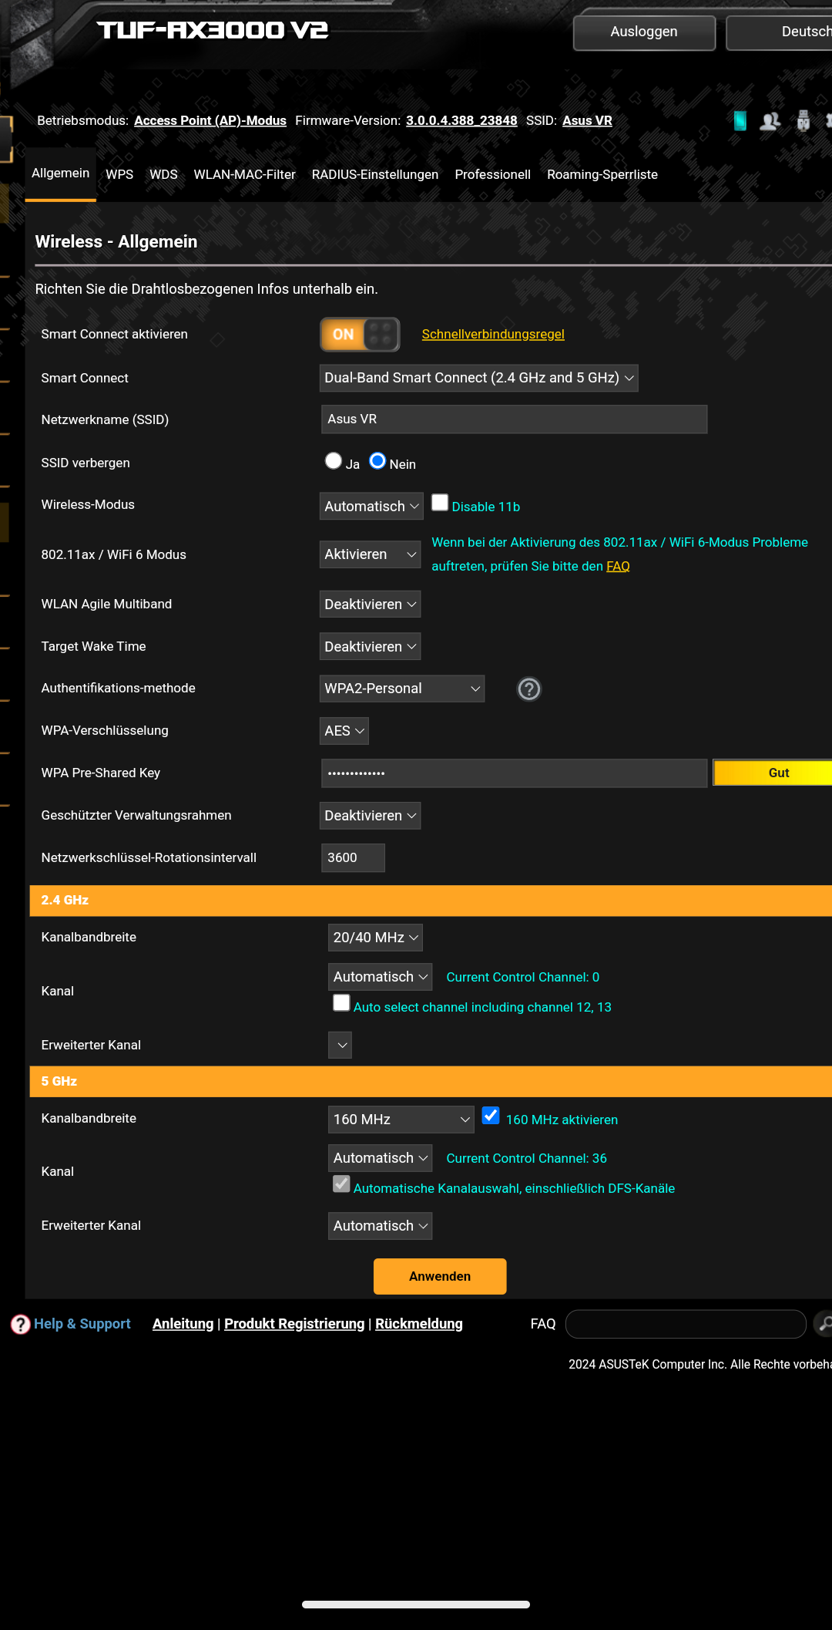Screen dimensions: 832x1630
Task: Click the Ausloggen button
Action: 644,32
